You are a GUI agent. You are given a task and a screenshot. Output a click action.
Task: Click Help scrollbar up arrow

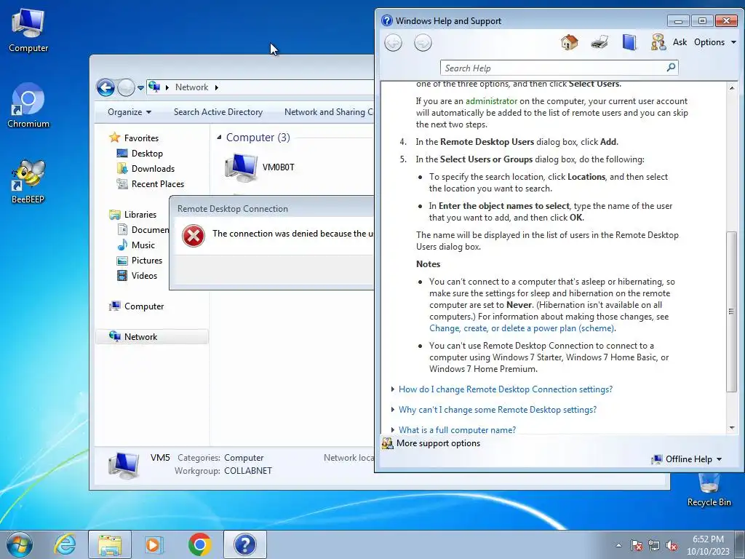[x=732, y=88]
